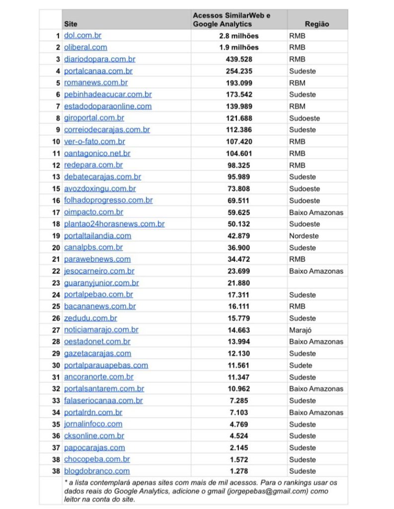Screen dimensions: 394x509
Task: Click the blogdobranco.com link
Action: pyautogui.click(x=97, y=471)
